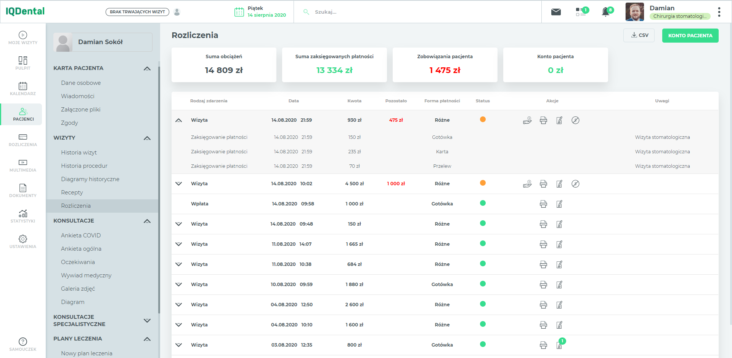Collapse Wizyty menu section
The width and height of the screenshot is (732, 358).
(x=147, y=138)
